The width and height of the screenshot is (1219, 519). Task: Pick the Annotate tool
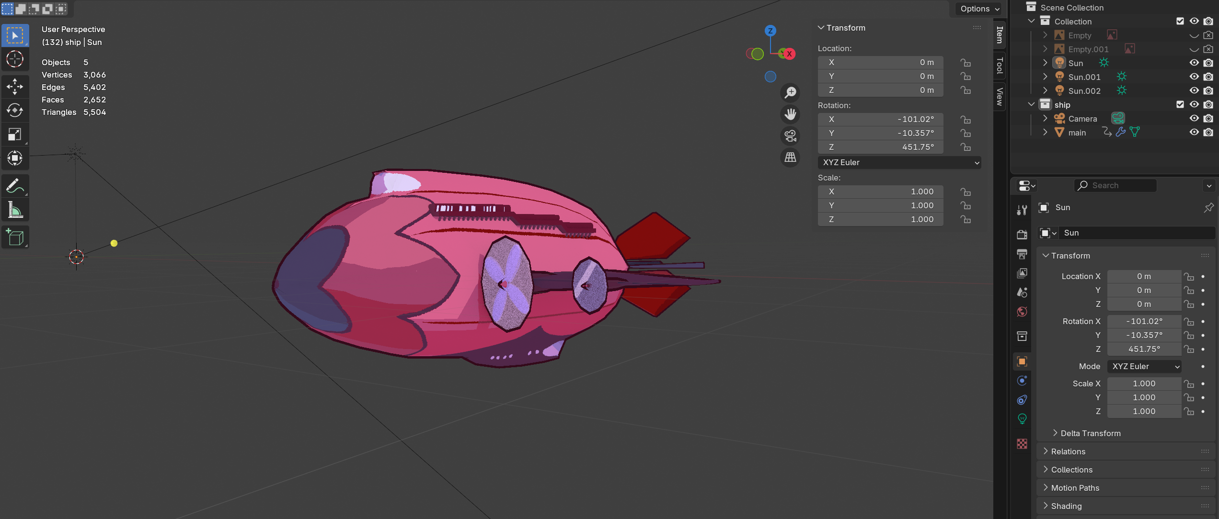coord(15,186)
